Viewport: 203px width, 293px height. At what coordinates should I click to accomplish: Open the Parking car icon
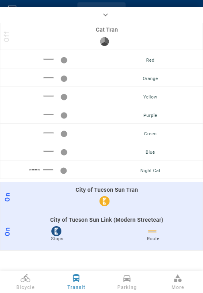127,279
